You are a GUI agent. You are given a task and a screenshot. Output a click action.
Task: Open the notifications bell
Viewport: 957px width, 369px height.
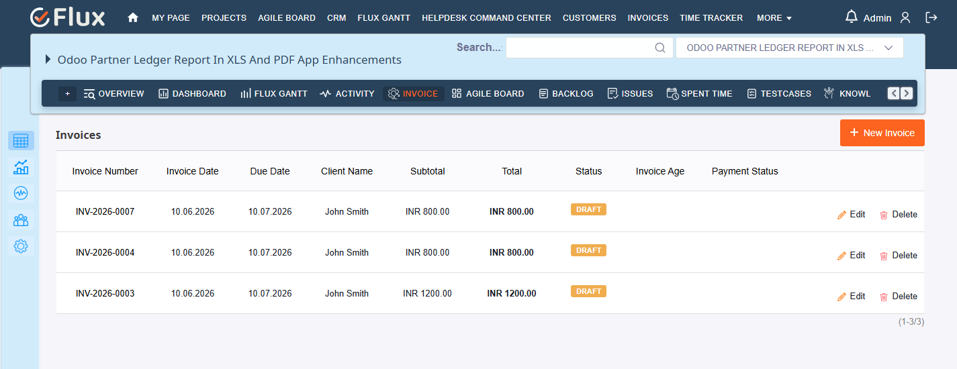point(852,17)
